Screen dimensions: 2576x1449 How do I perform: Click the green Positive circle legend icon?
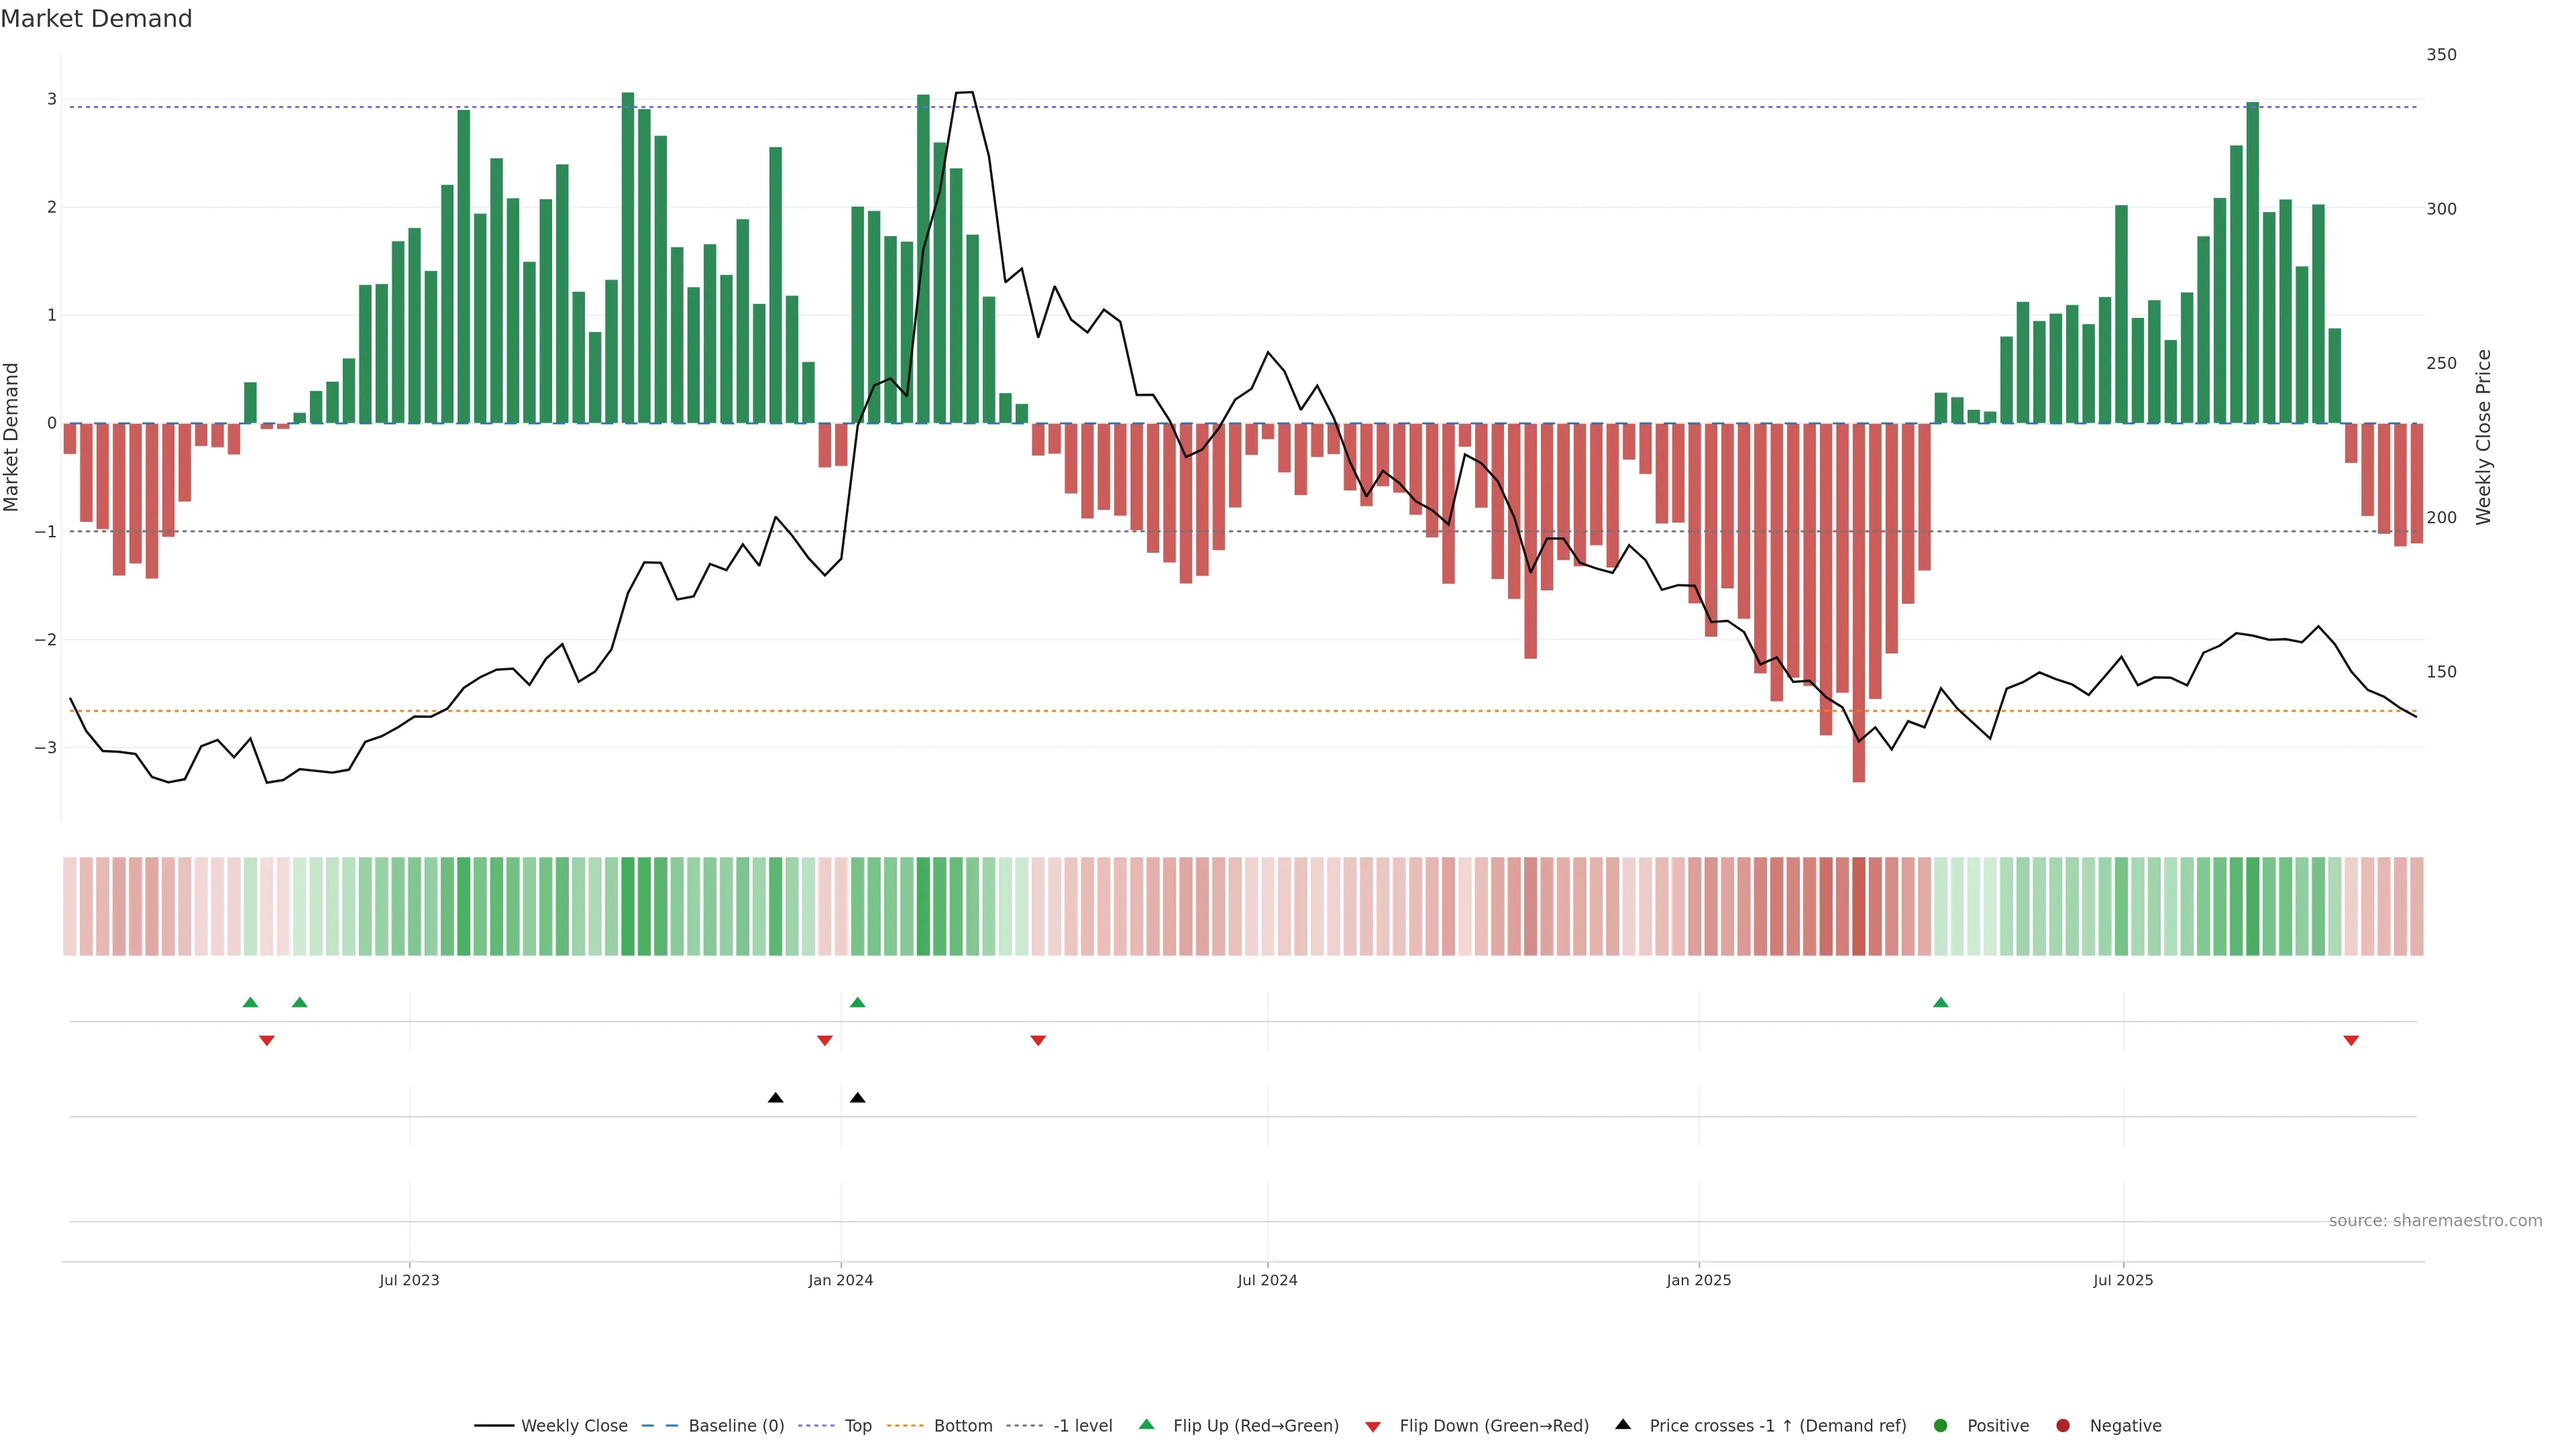pos(1941,1425)
